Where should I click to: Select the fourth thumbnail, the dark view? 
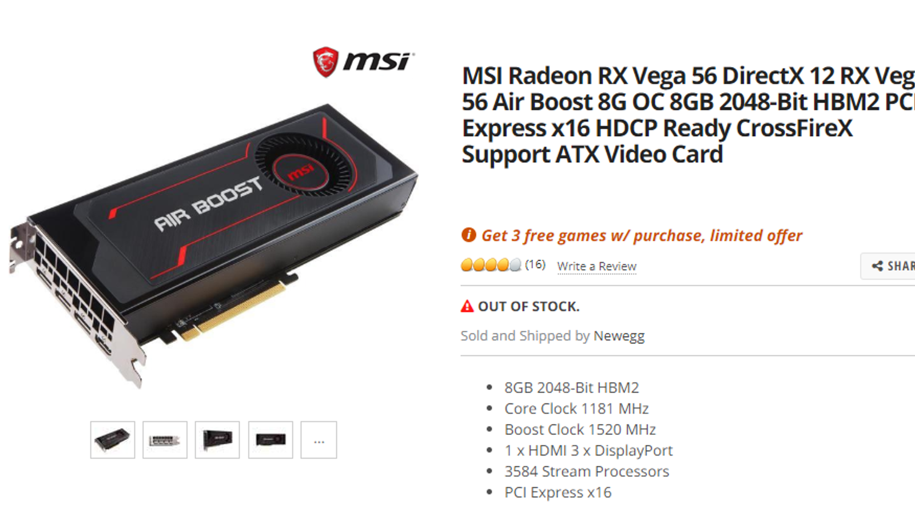[x=270, y=440]
